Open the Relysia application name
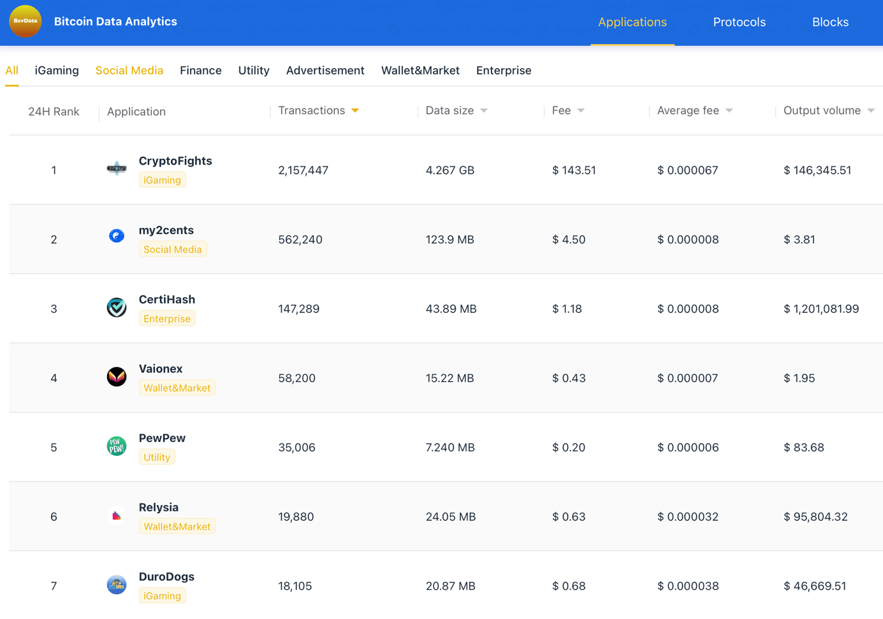The height and width of the screenshot is (619, 883). point(159,507)
